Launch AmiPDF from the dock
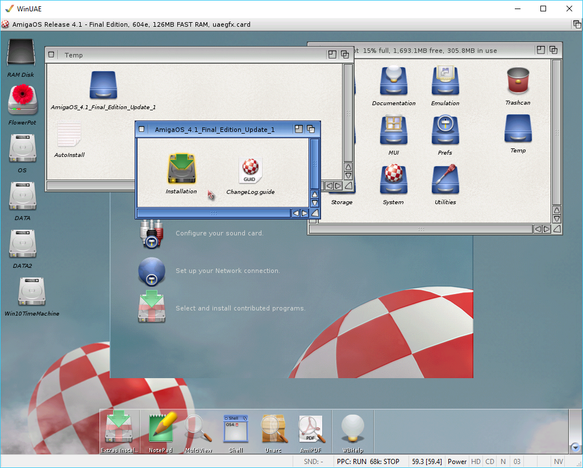The image size is (583, 468). [x=311, y=429]
